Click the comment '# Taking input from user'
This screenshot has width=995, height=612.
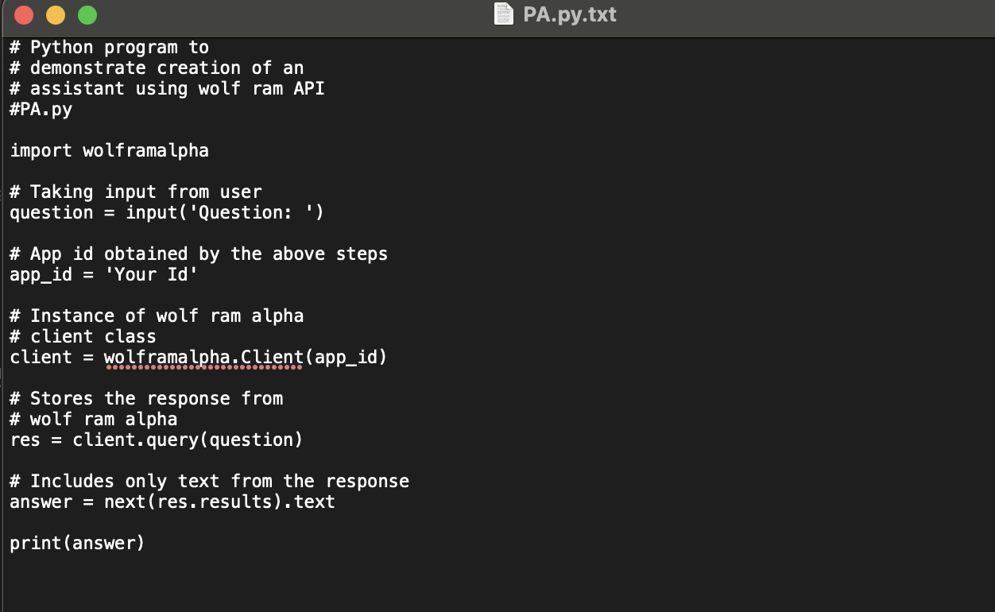(x=136, y=192)
